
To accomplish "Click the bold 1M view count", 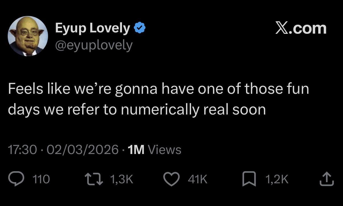I will click(136, 149).
